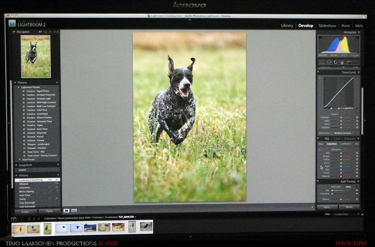Collapse the Navigator panel

tap(14, 32)
